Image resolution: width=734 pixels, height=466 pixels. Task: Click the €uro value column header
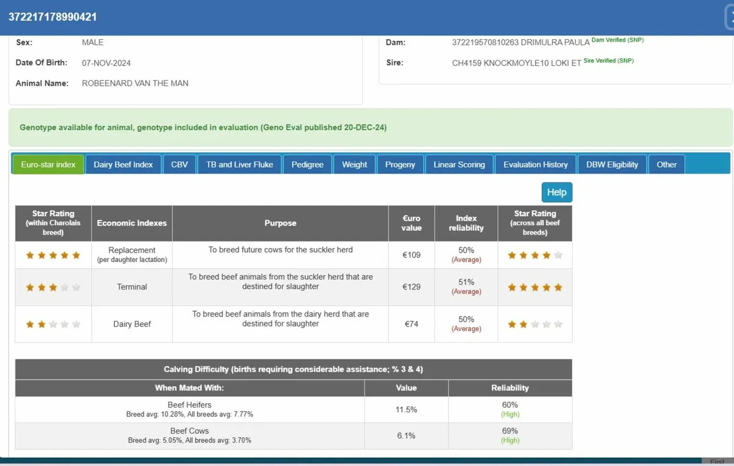click(x=412, y=224)
